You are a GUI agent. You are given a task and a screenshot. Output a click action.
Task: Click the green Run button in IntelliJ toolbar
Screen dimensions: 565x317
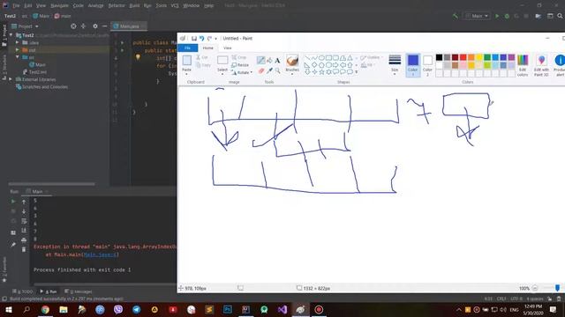[497, 16]
